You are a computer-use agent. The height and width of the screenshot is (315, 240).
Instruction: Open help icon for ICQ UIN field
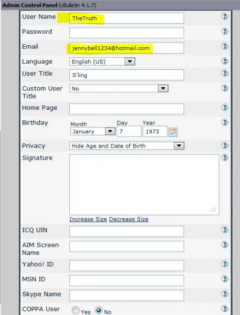coord(225,229)
